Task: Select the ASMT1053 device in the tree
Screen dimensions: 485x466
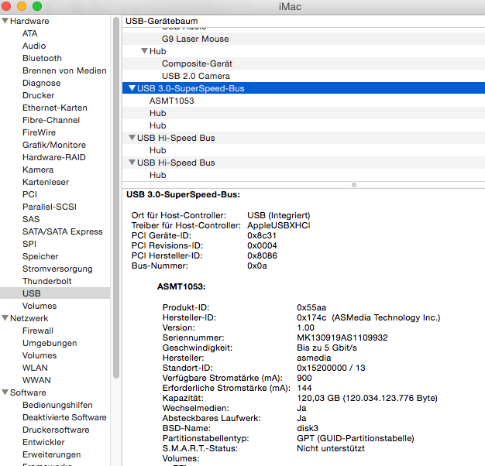Action: (x=171, y=101)
